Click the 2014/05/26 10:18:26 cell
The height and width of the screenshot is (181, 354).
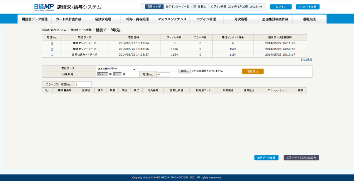(x=134, y=49)
